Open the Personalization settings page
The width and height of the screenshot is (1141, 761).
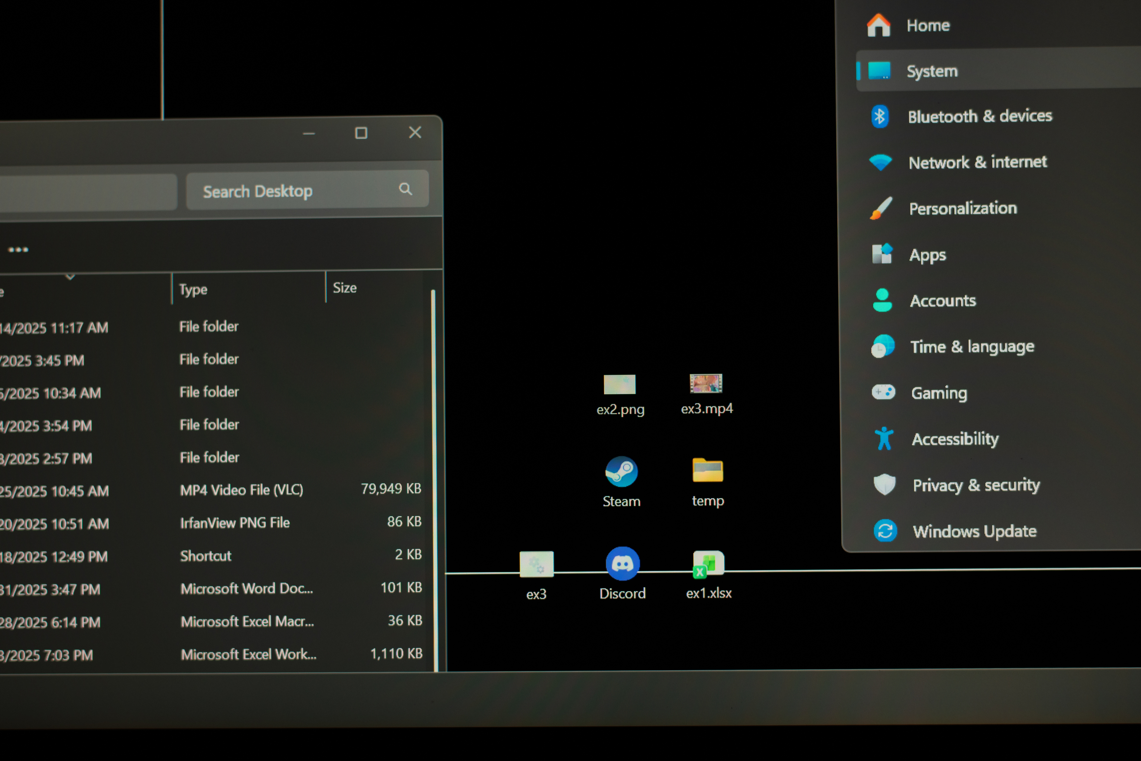click(962, 209)
